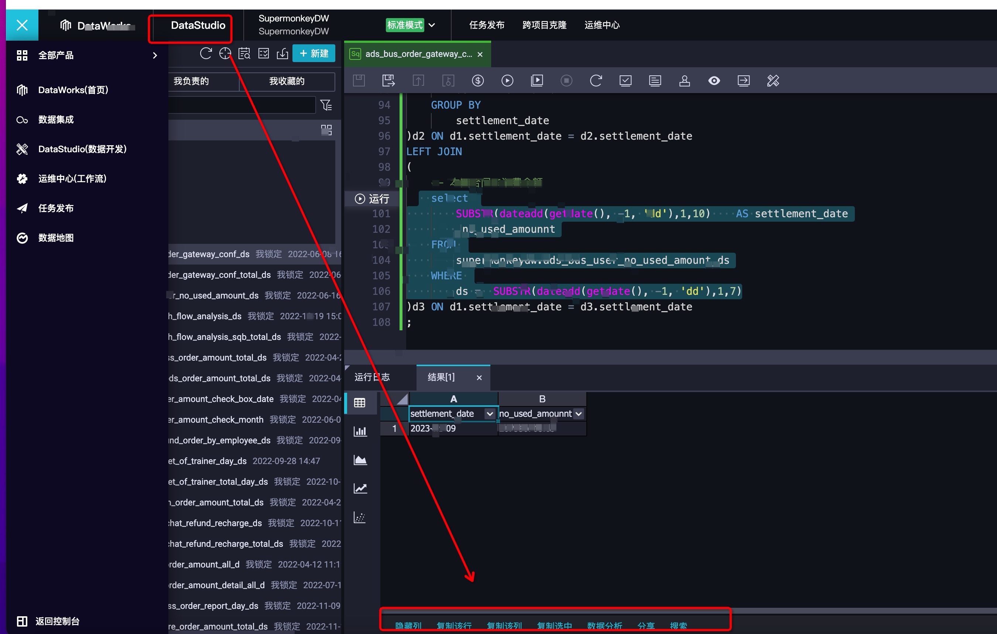Screen dimensions: 997x634
Task: Switch results to line chart icon
Action: tap(360, 488)
